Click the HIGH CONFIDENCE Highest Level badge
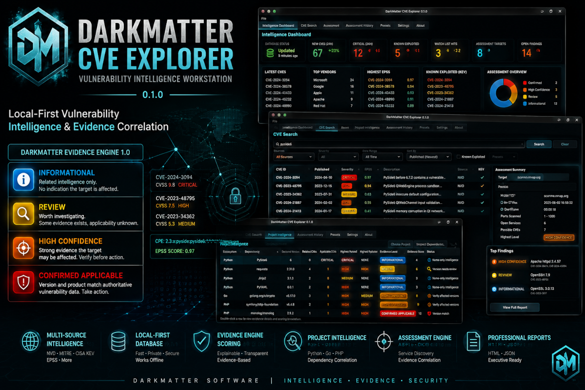 coord(558,237)
